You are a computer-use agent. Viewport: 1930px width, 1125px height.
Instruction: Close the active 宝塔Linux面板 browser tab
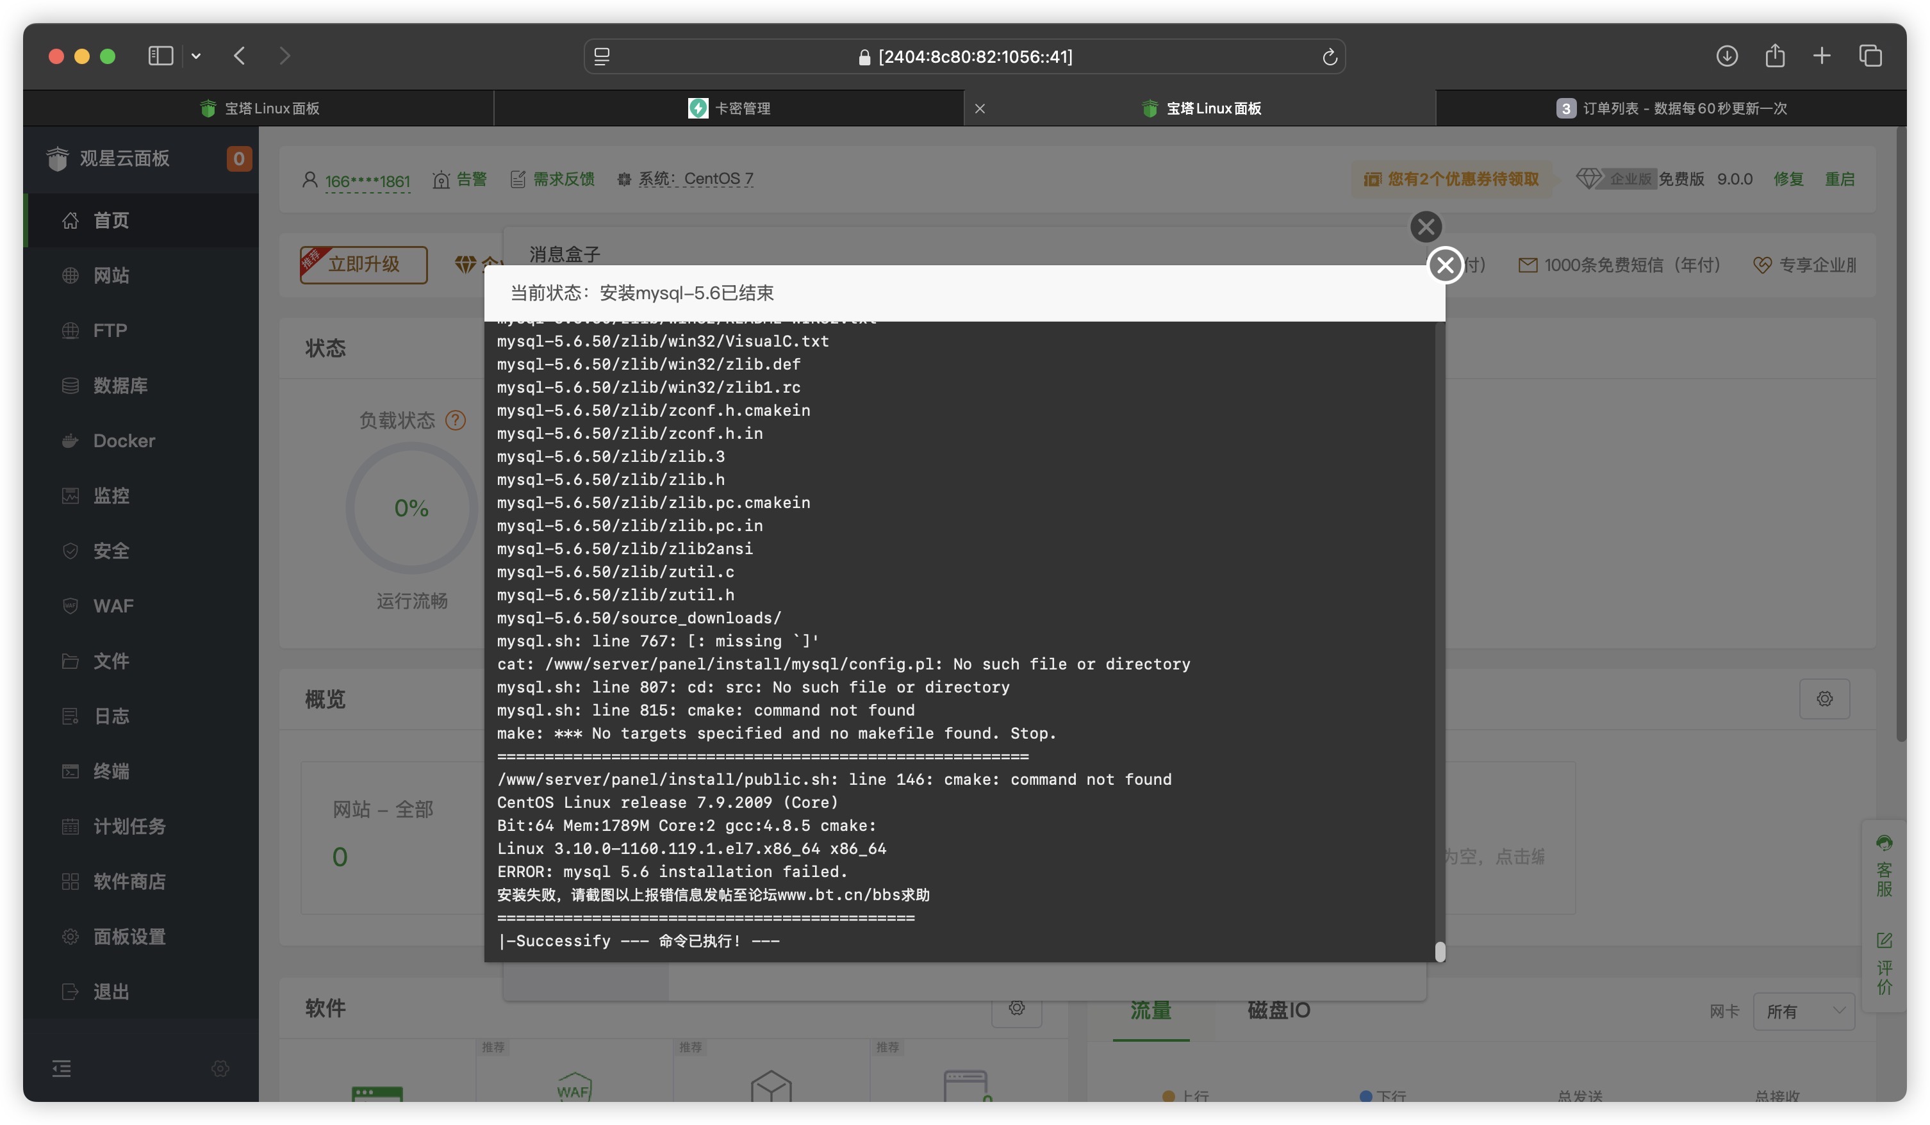click(x=980, y=109)
